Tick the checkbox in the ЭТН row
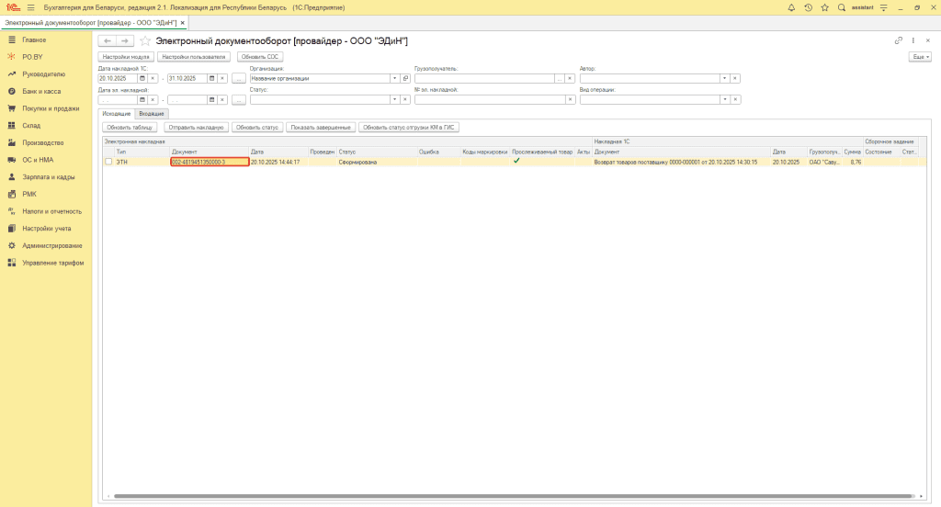941x507 pixels. tap(108, 162)
